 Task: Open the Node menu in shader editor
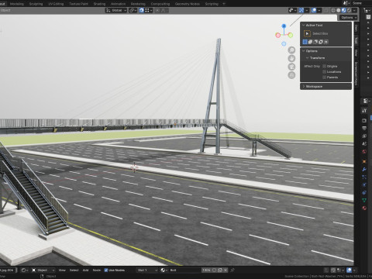coord(97,270)
